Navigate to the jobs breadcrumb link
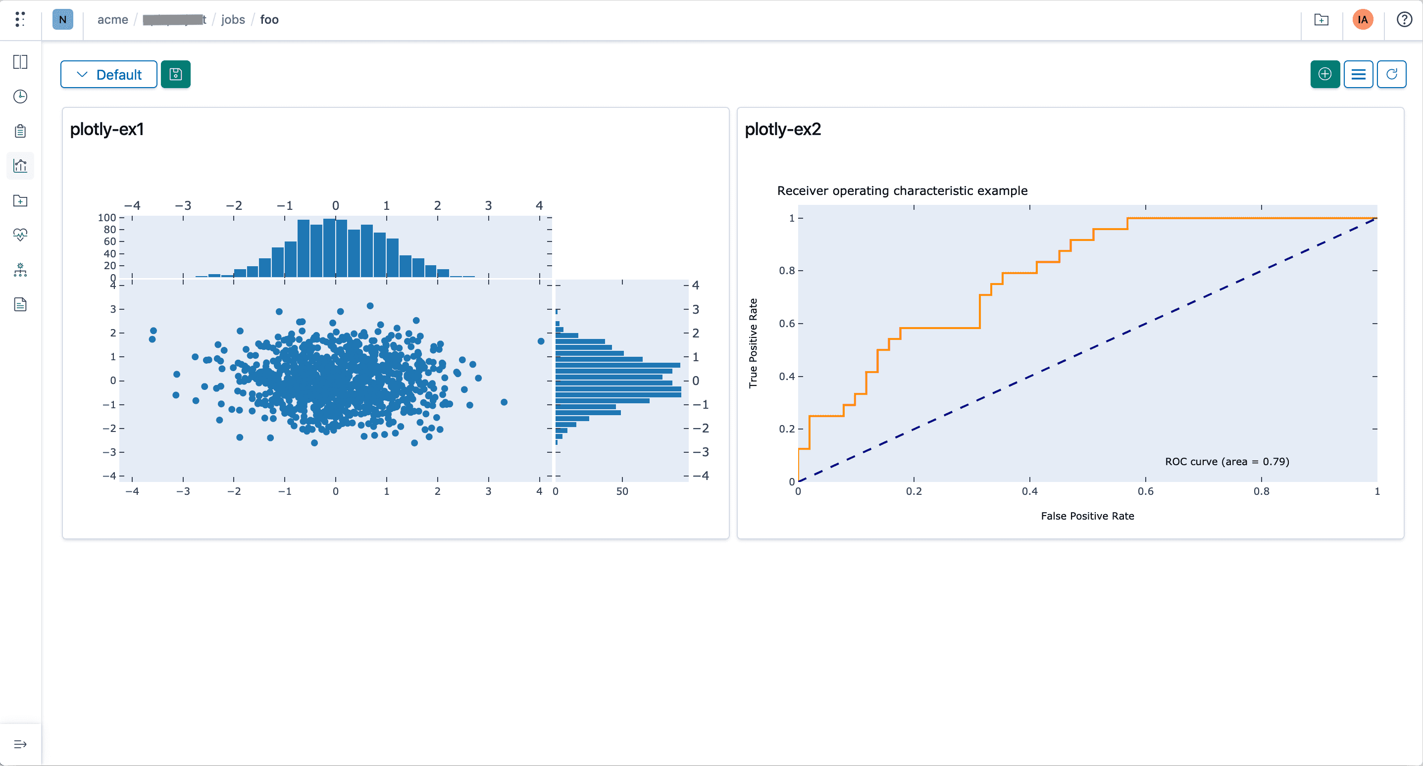The width and height of the screenshot is (1423, 766). (x=233, y=19)
